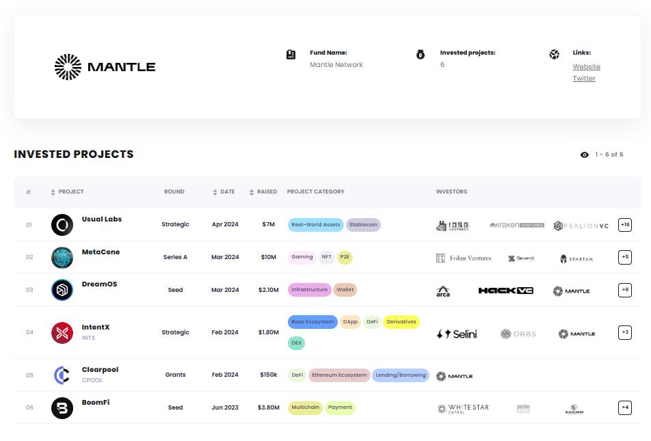Open the MetaCene project name
The width and height of the screenshot is (651, 441).
tap(101, 252)
